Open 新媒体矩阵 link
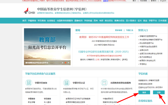Image resolution: width=168 pixels, height=105 pixels. (x=115, y=60)
